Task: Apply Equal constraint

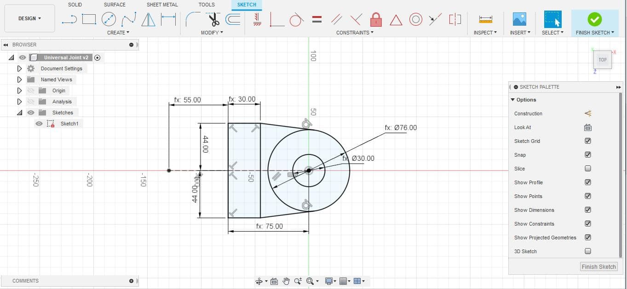Action: tap(316, 19)
